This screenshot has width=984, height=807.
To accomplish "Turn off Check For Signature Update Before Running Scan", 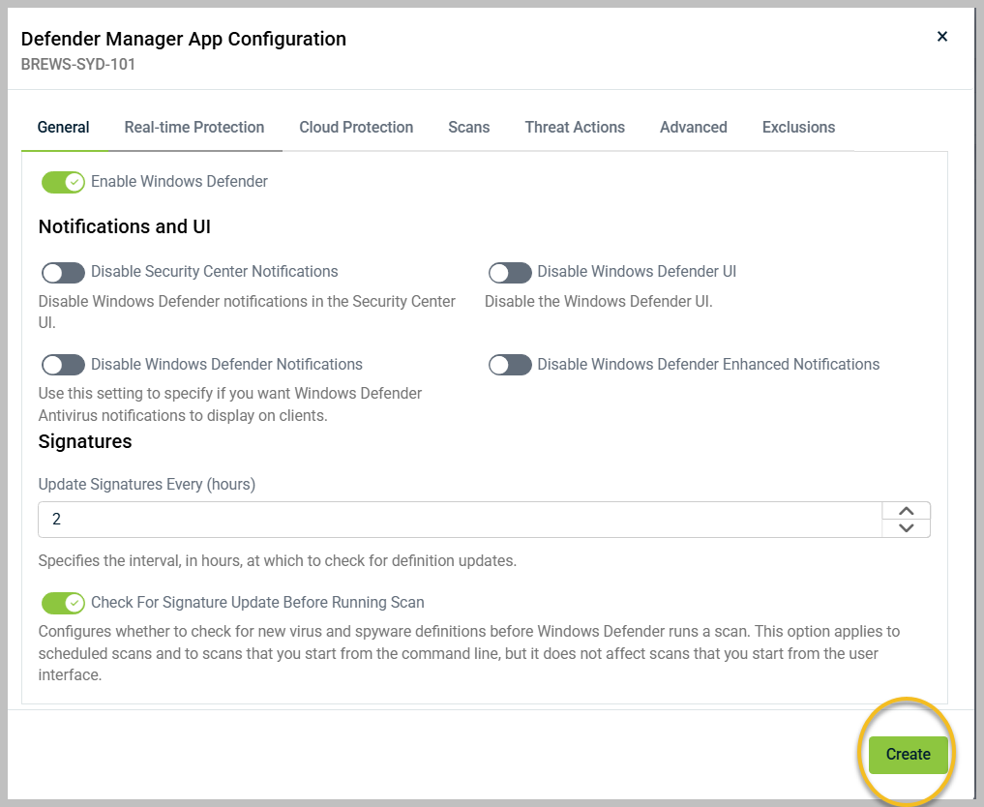I will (x=63, y=603).
